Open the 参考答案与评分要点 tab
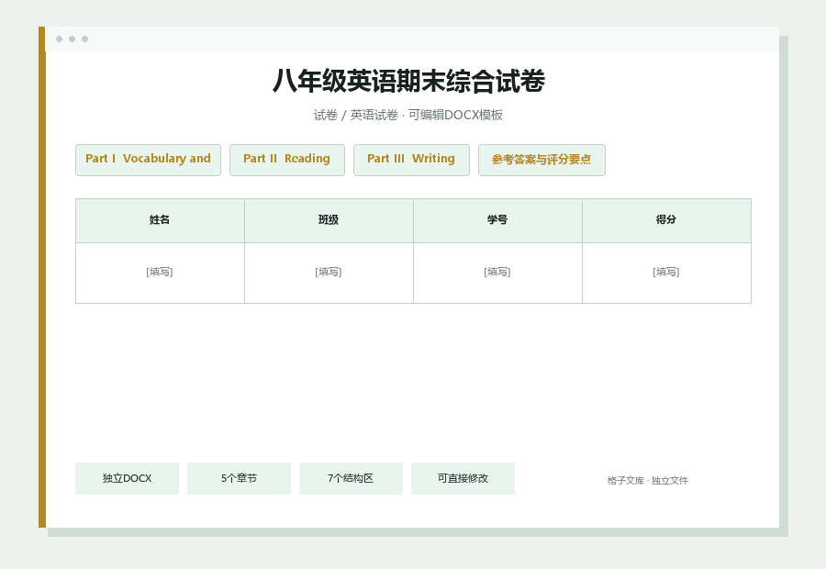This screenshot has height=569, width=826. pos(541,160)
